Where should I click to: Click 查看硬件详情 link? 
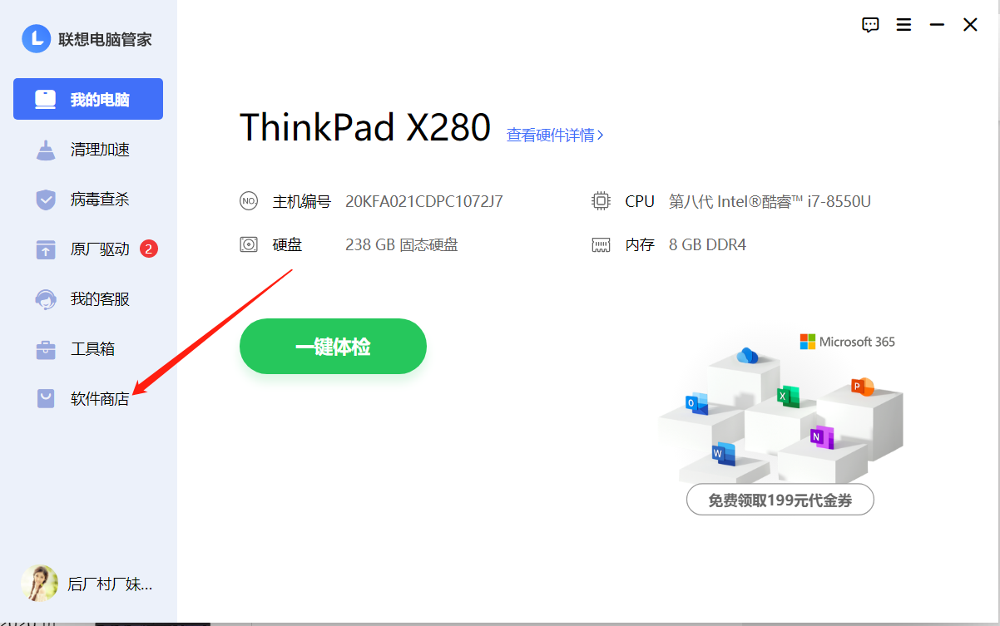point(555,135)
